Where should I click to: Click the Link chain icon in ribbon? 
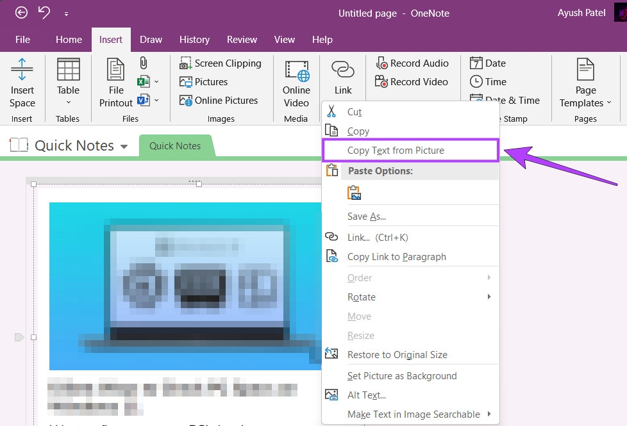point(343,69)
